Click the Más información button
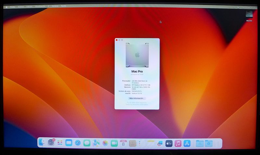260x155 pixels. point(137,98)
